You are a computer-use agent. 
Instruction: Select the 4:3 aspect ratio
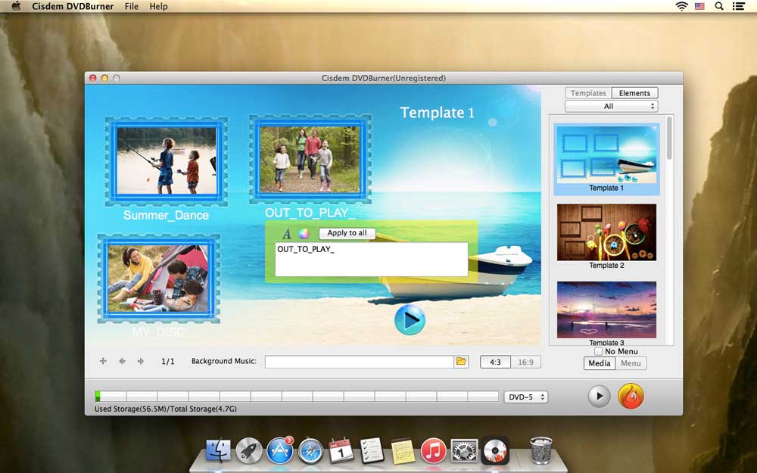coord(495,363)
